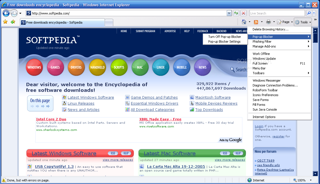320x184 pixels.
Task: Click the browser Back arrow button
Action: [6, 13]
